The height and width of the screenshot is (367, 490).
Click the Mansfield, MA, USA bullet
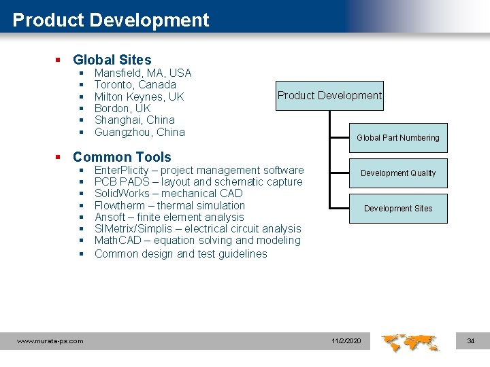point(143,73)
